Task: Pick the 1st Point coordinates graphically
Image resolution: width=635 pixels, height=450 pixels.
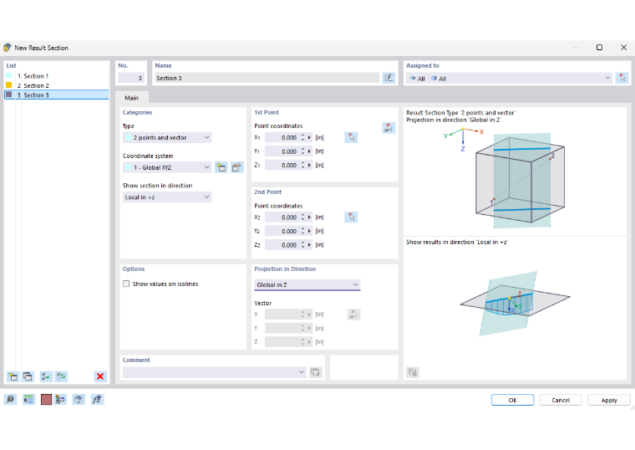Action: tap(351, 137)
